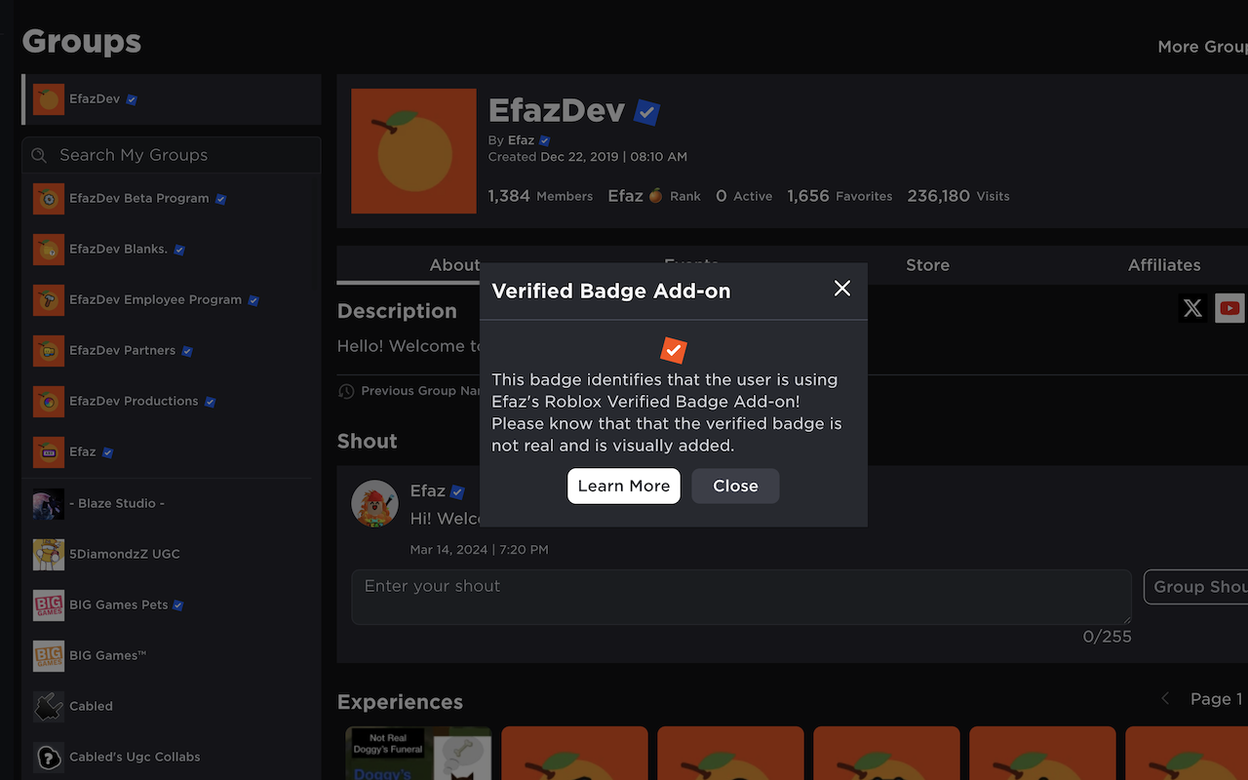Go to previous Experiences page arrow
Viewport: 1248px width, 780px height.
(1164, 699)
